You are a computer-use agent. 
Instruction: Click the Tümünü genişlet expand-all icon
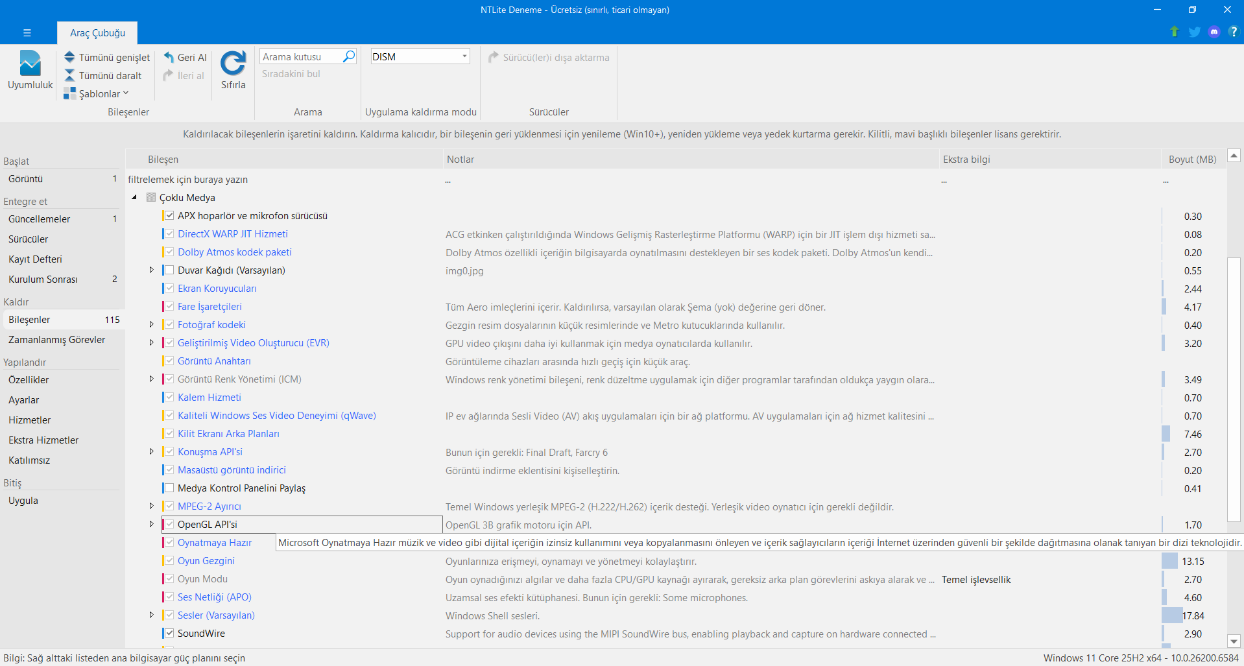pos(69,57)
